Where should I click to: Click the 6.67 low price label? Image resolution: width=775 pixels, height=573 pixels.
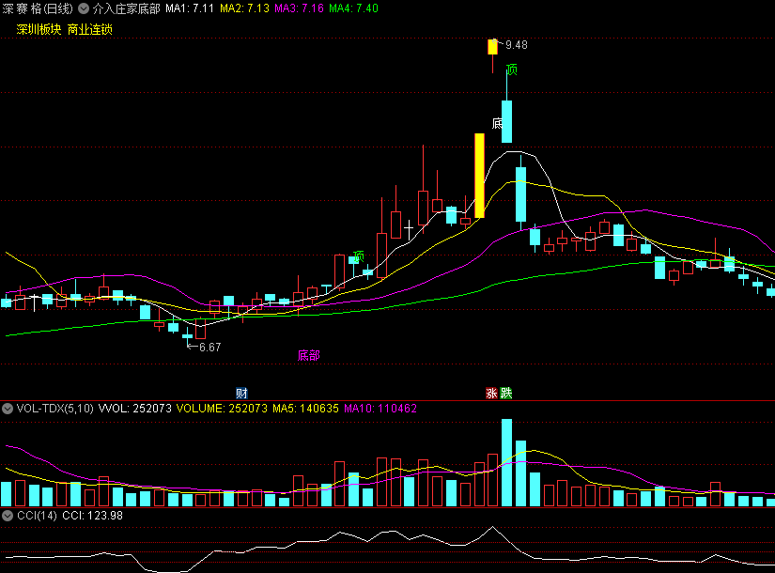[x=210, y=347]
